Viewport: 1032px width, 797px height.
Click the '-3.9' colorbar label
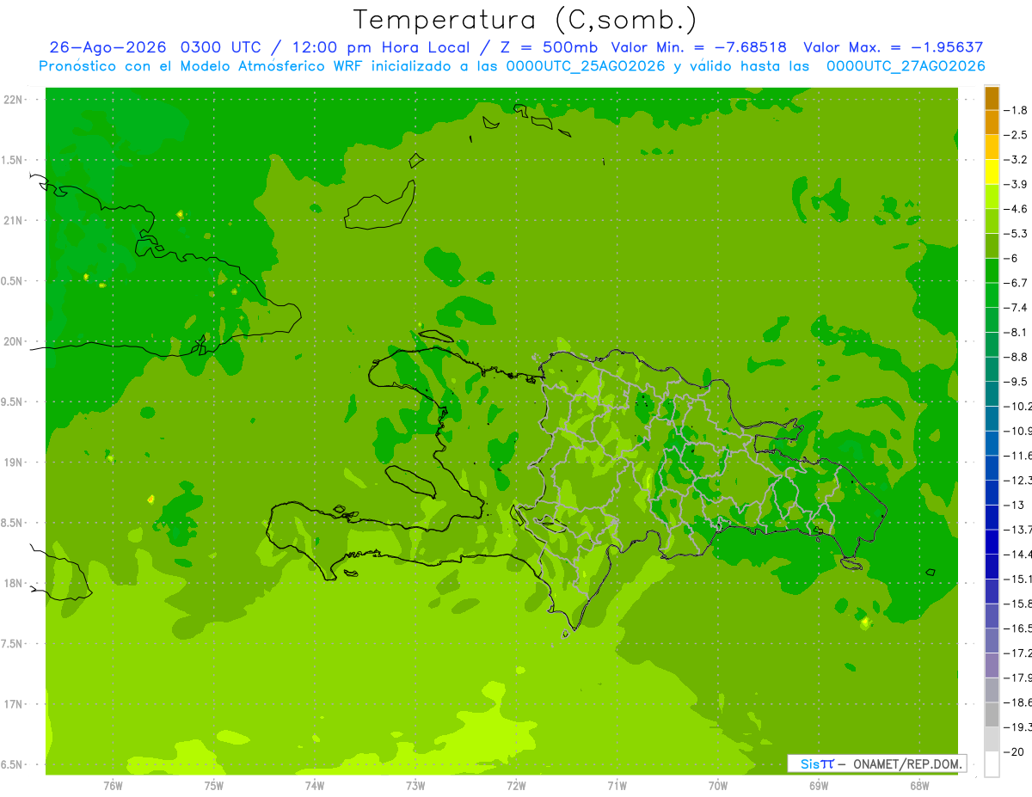click(x=1017, y=184)
